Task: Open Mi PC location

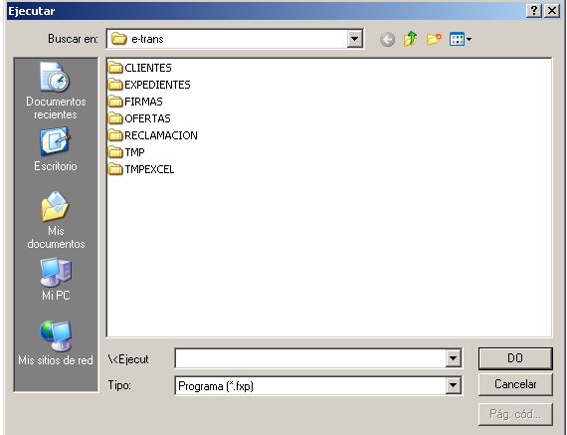Action: (x=56, y=279)
